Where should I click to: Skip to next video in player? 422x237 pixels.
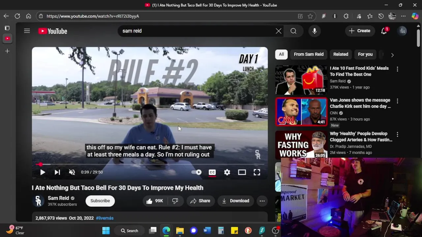pyautogui.click(x=57, y=172)
